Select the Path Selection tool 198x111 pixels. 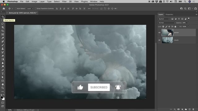coord(2,77)
